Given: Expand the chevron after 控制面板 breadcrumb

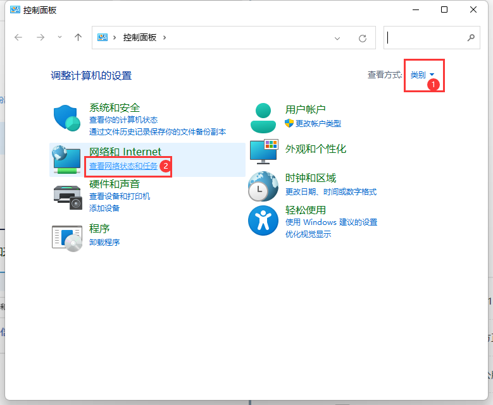Looking at the screenshot, I should [x=165, y=38].
